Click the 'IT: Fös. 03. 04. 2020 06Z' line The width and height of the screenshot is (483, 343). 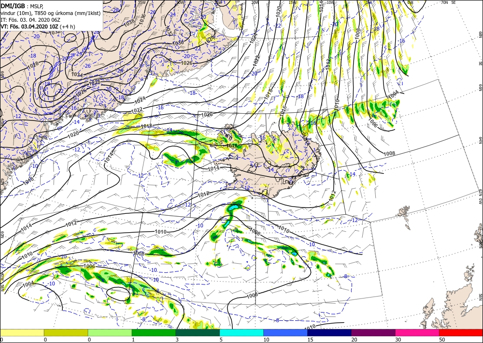(30, 19)
